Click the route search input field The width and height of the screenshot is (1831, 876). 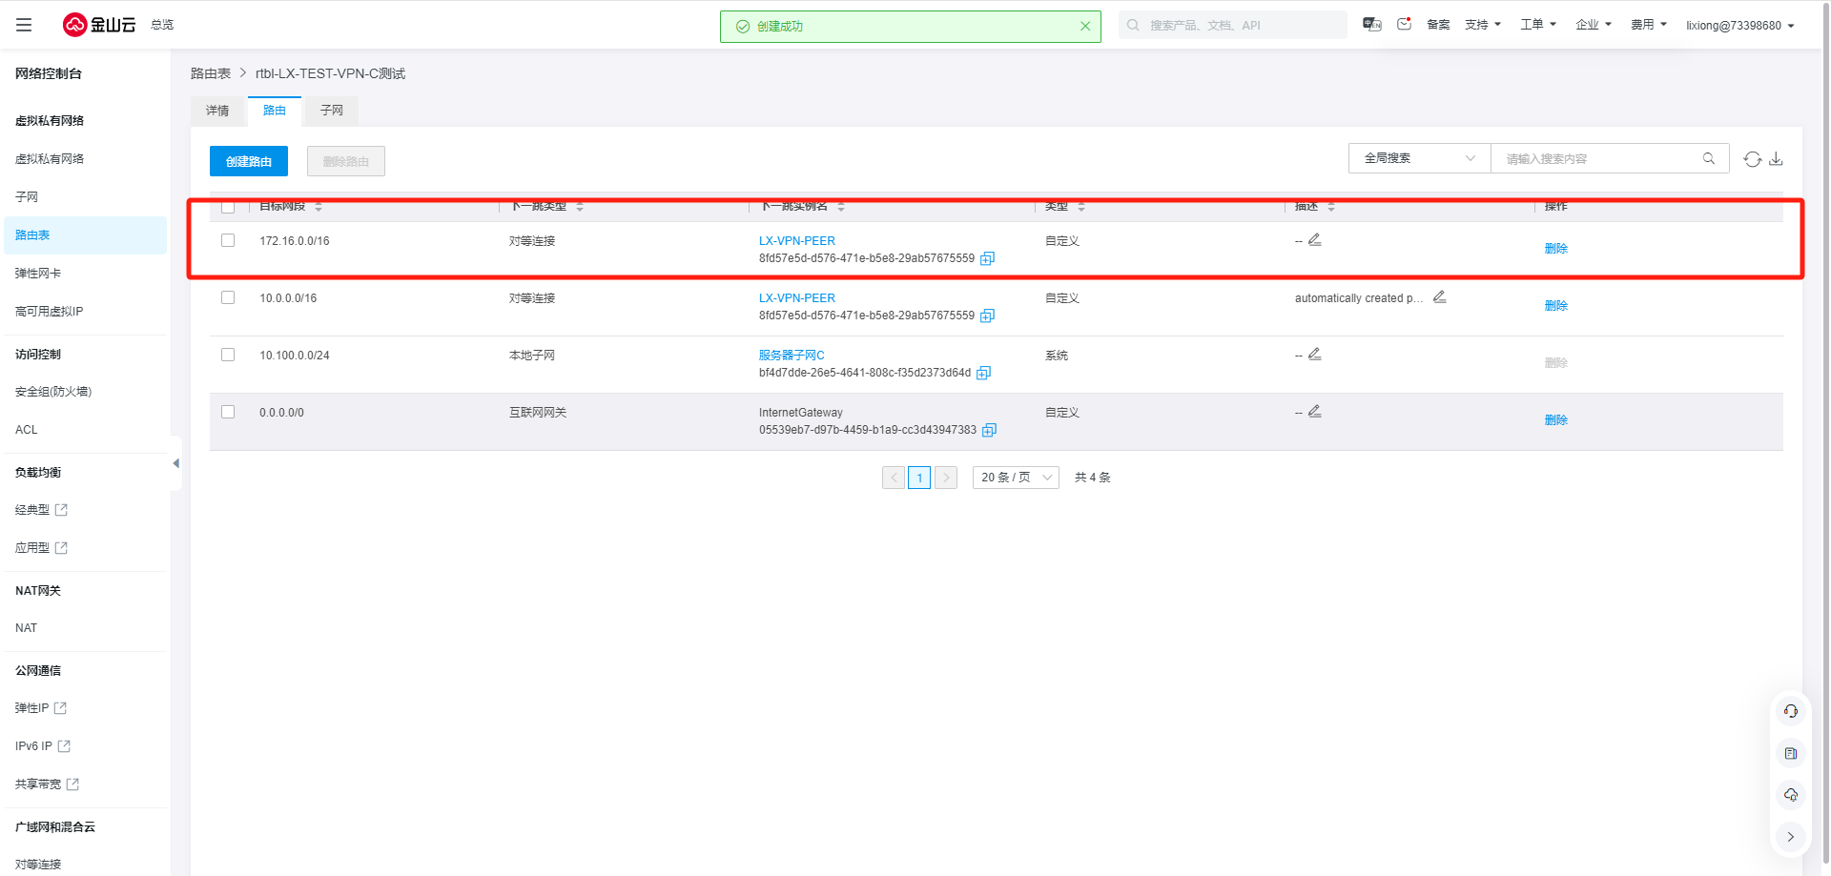(x=1597, y=159)
